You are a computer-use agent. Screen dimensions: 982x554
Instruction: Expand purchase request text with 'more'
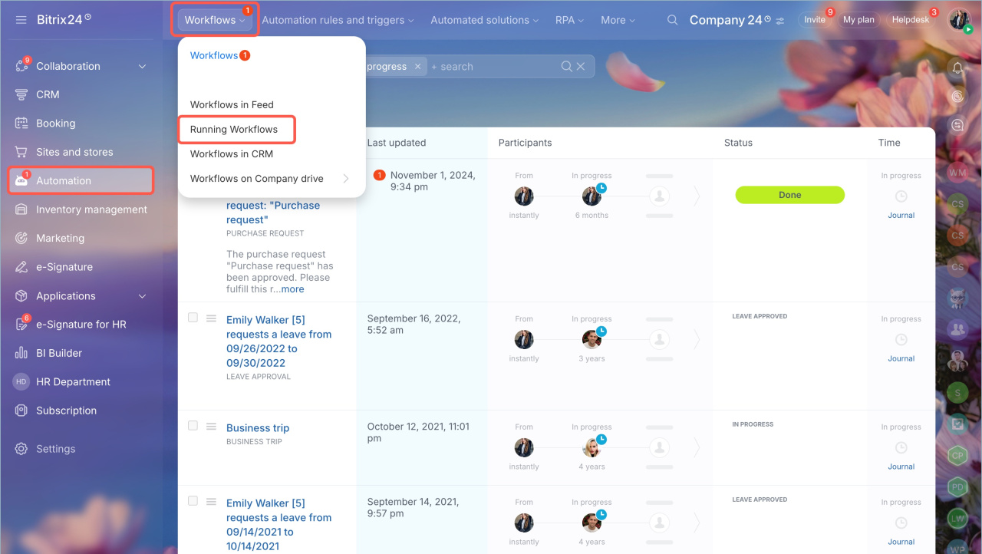(292, 289)
